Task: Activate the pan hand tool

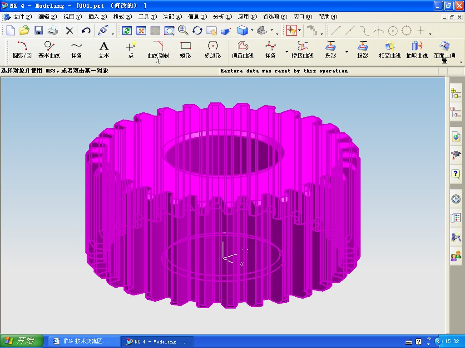Action: (x=212, y=30)
